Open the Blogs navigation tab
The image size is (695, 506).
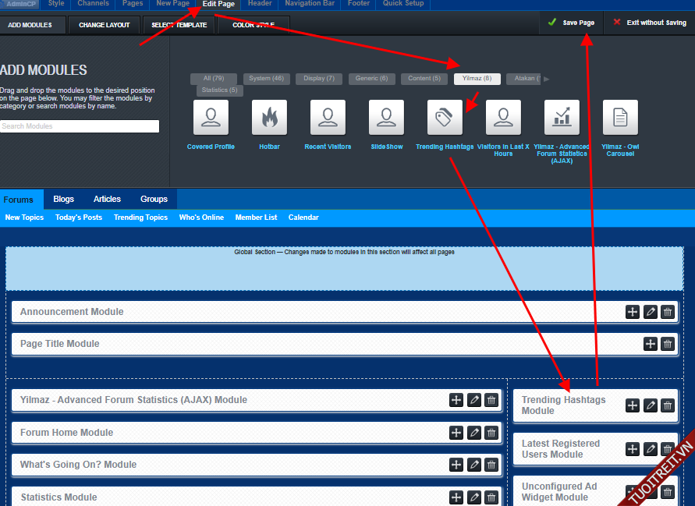pos(63,200)
